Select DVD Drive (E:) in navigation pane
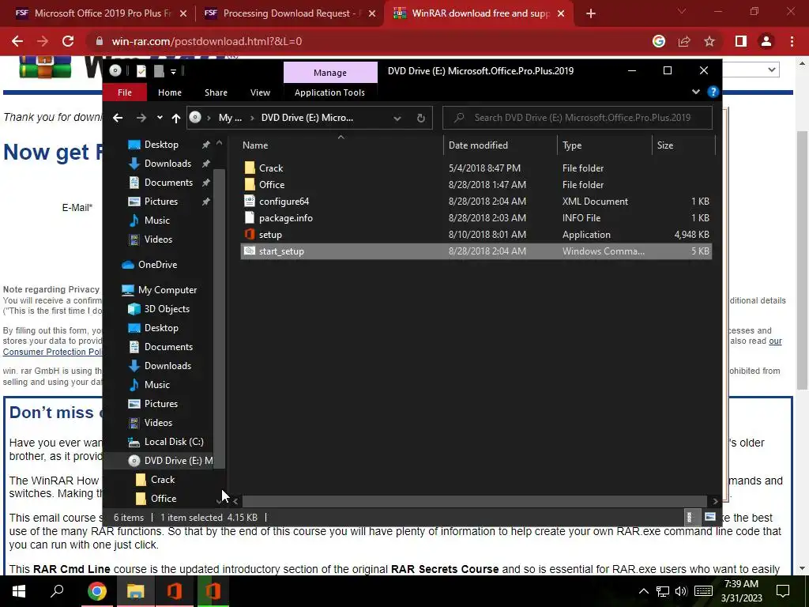This screenshot has width=809, height=607. (x=178, y=461)
